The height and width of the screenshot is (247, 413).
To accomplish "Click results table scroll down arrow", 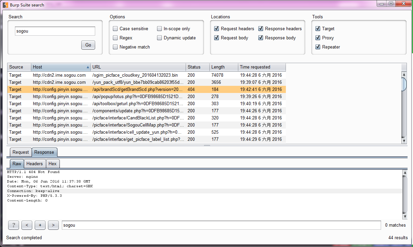I will [404, 141].
